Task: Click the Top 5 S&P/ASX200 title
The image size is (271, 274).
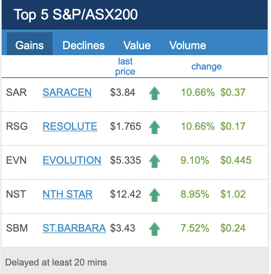Action: tap(76, 15)
